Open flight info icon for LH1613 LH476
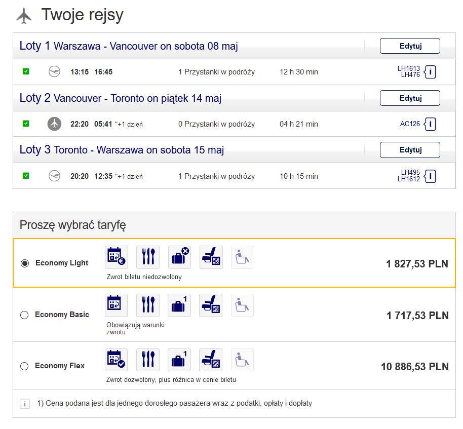Screen dimensions: 463x429 [430, 72]
